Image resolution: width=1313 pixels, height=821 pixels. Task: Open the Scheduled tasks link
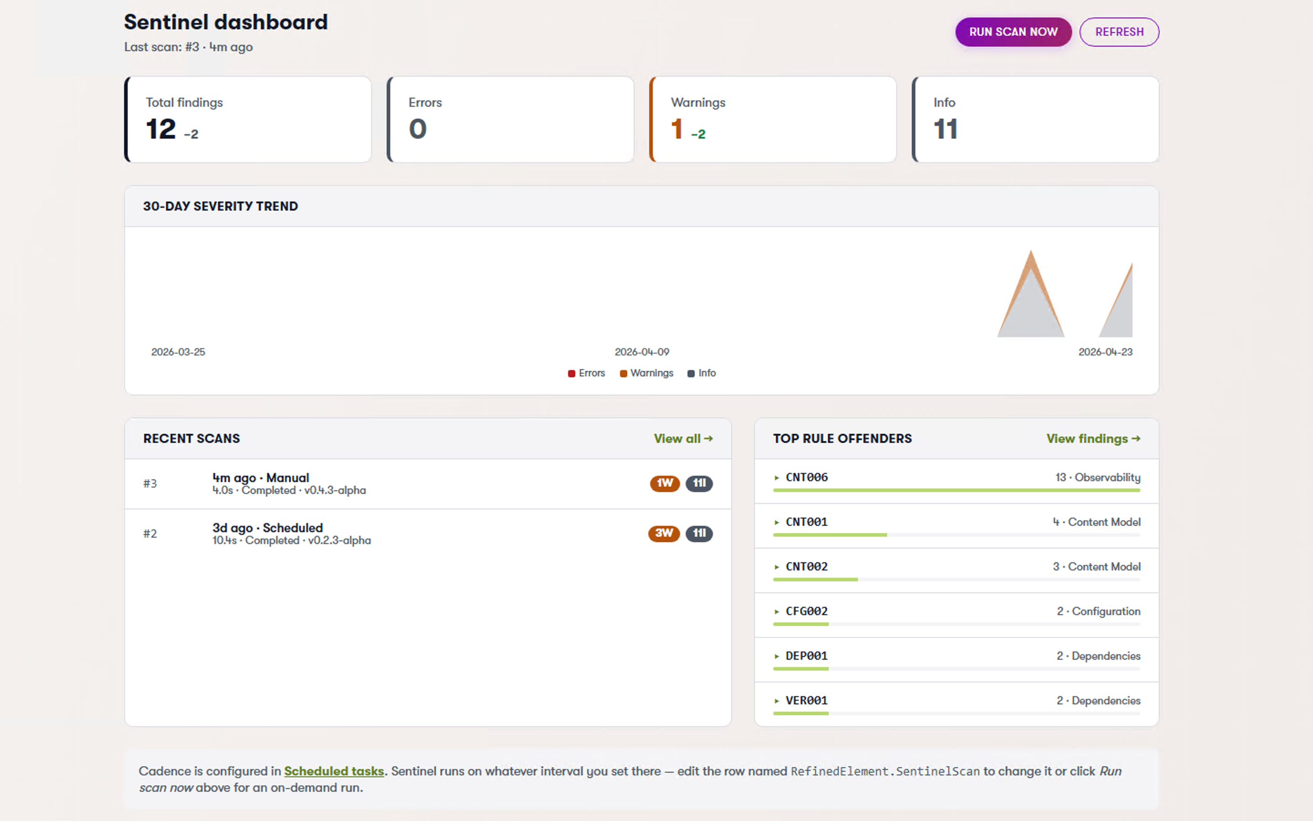pos(334,771)
